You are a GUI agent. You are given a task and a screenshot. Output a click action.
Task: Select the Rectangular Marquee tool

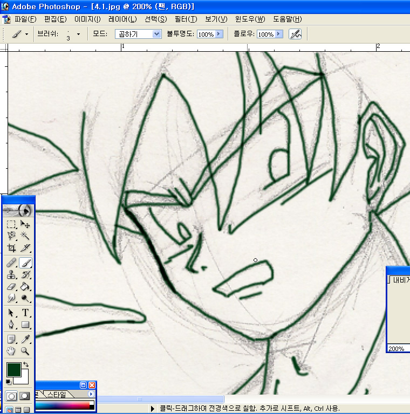click(x=11, y=224)
